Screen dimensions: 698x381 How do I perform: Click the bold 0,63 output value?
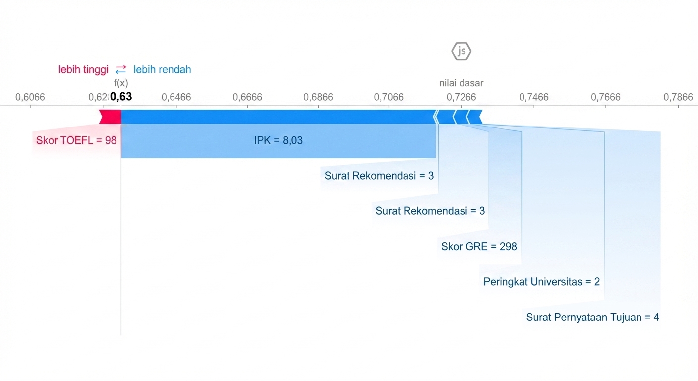121,97
